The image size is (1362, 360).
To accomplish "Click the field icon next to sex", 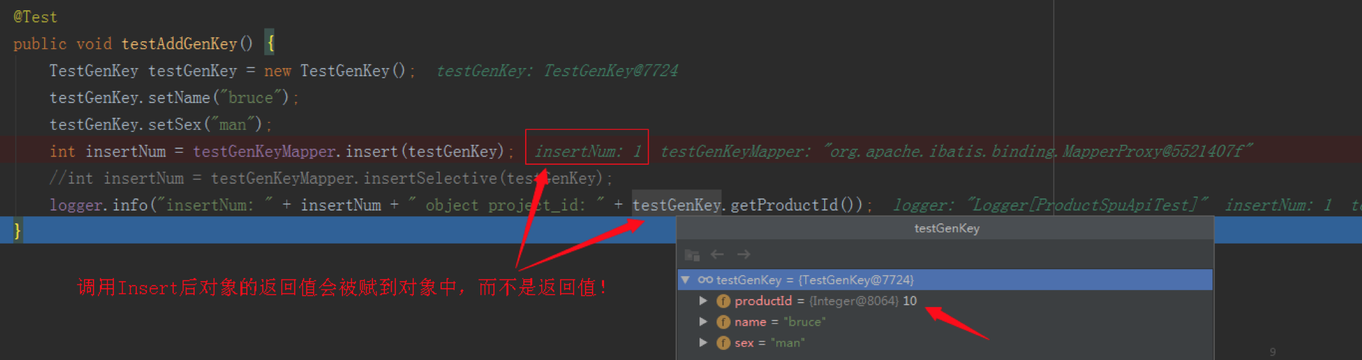I will click(x=723, y=343).
